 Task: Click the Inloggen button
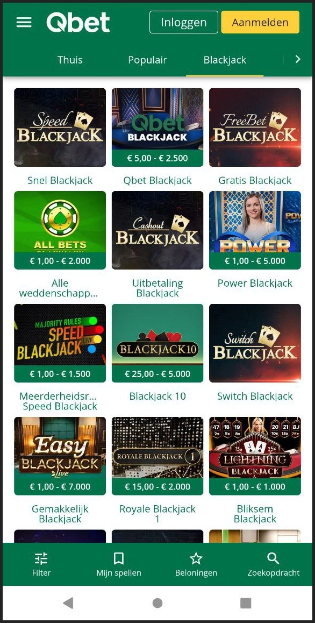pyautogui.click(x=183, y=22)
